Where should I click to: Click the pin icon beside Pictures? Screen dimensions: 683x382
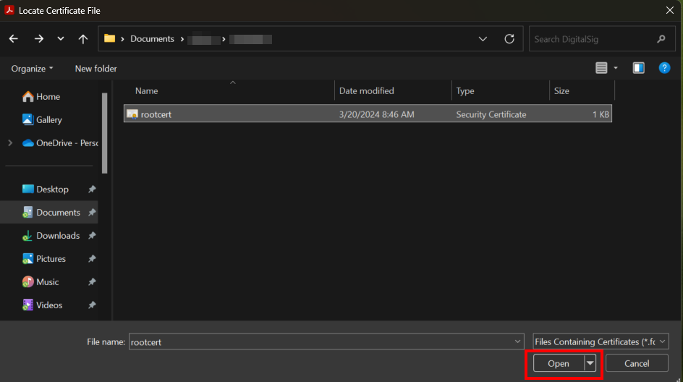(x=92, y=259)
